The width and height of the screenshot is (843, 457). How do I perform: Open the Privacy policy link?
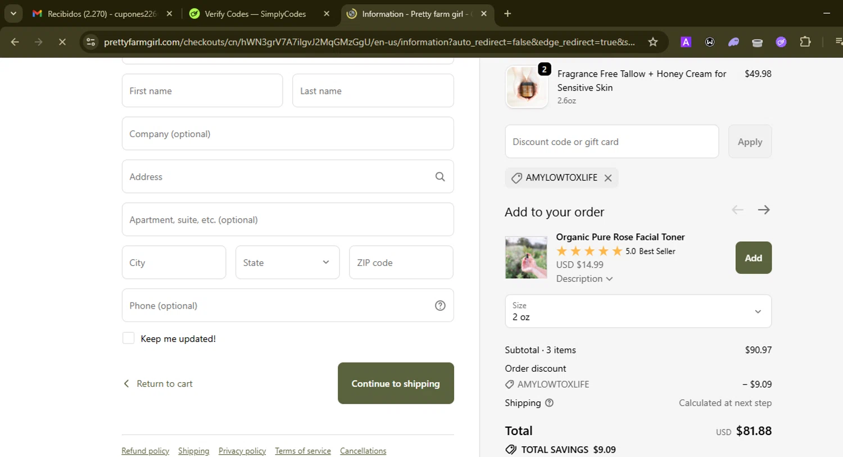[242, 451]
